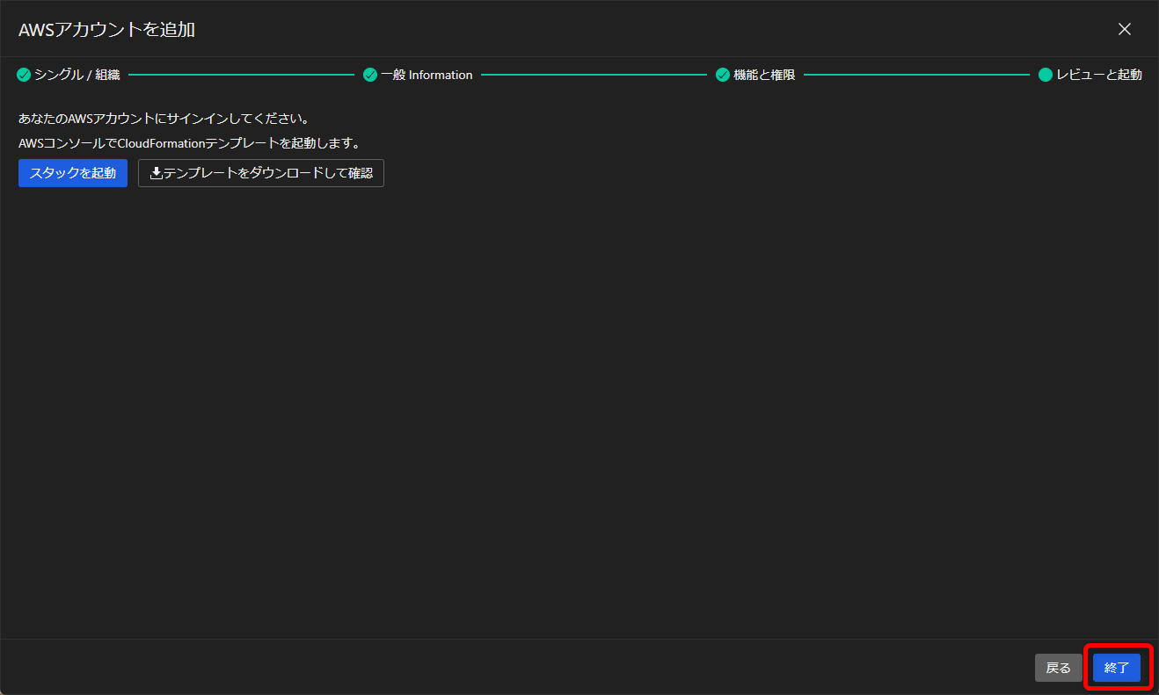This screenshot has height=695, width=1159.
Task: Click the 終了 button
Action: point(1117,668)
